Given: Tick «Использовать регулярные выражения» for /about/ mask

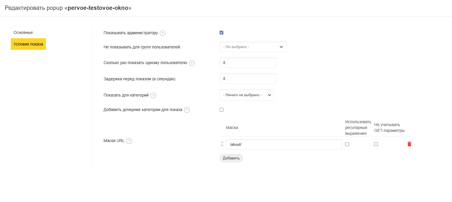Looking at the screenshot, I should (347, 144).
